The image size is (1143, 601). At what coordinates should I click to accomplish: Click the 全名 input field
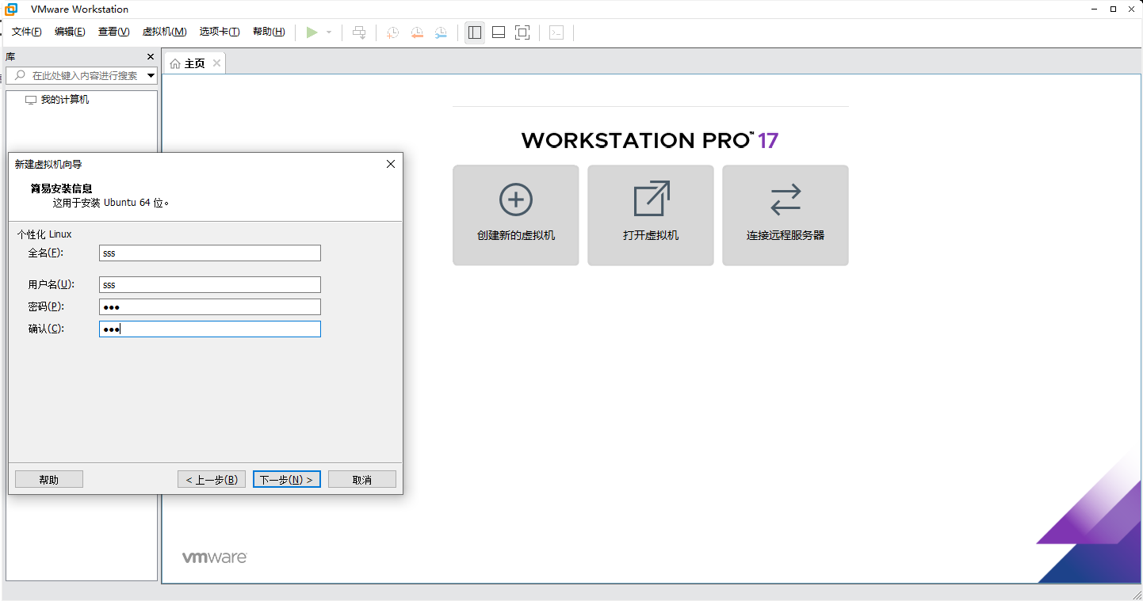pyautogui.click(x=210, y=253)
